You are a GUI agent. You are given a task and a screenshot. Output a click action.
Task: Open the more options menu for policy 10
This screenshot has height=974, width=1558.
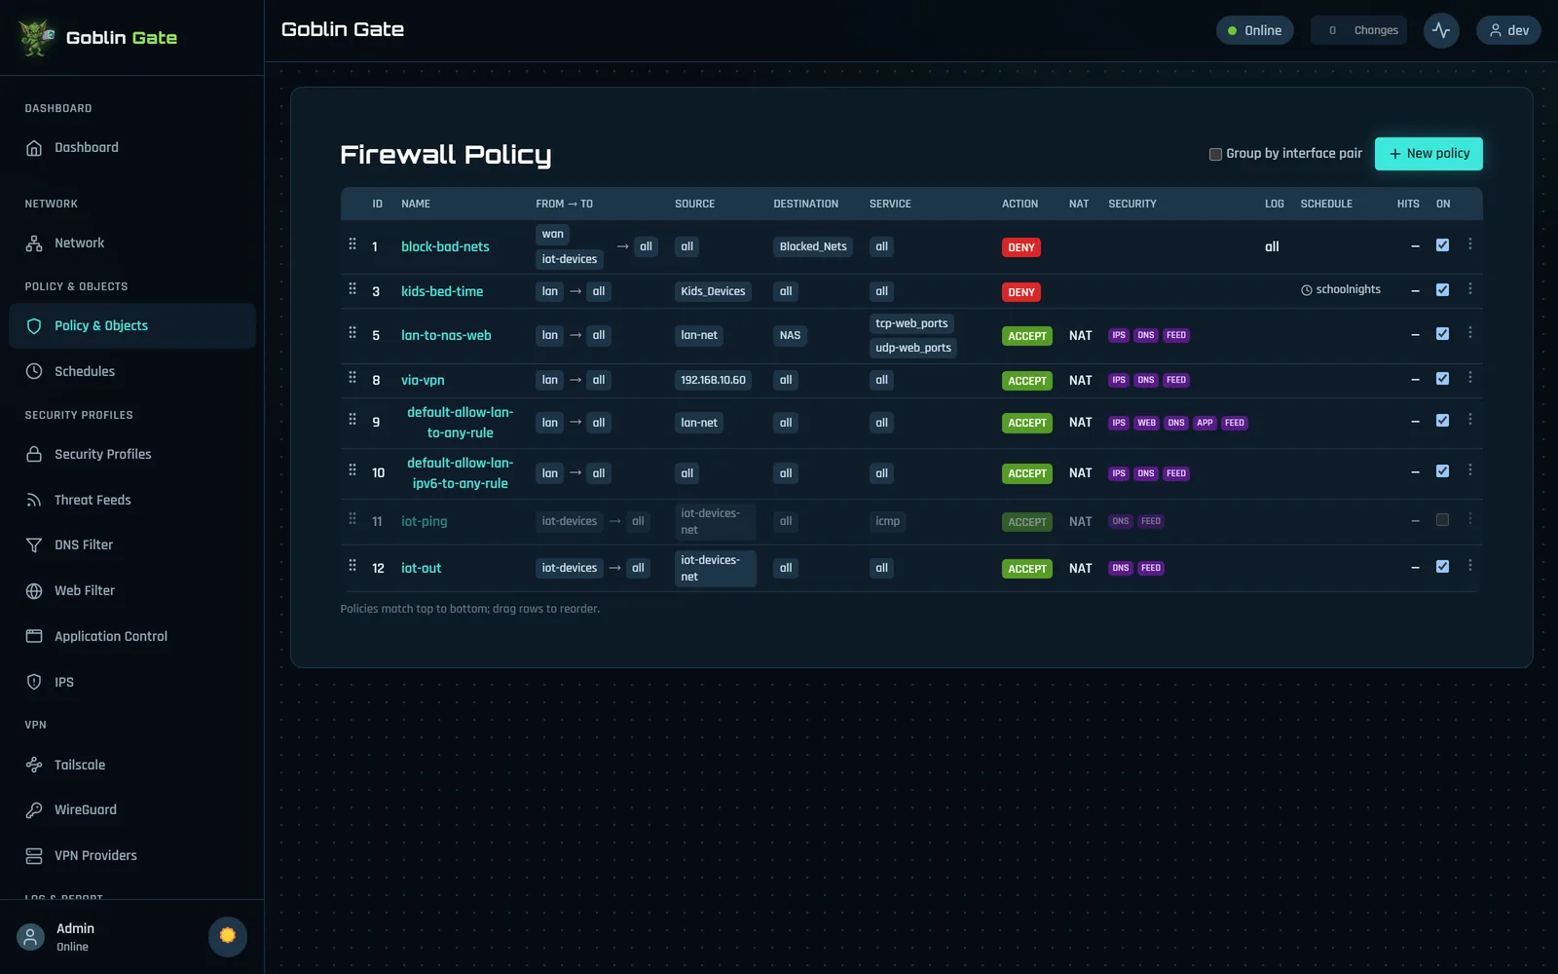(x=1470, y=470)
